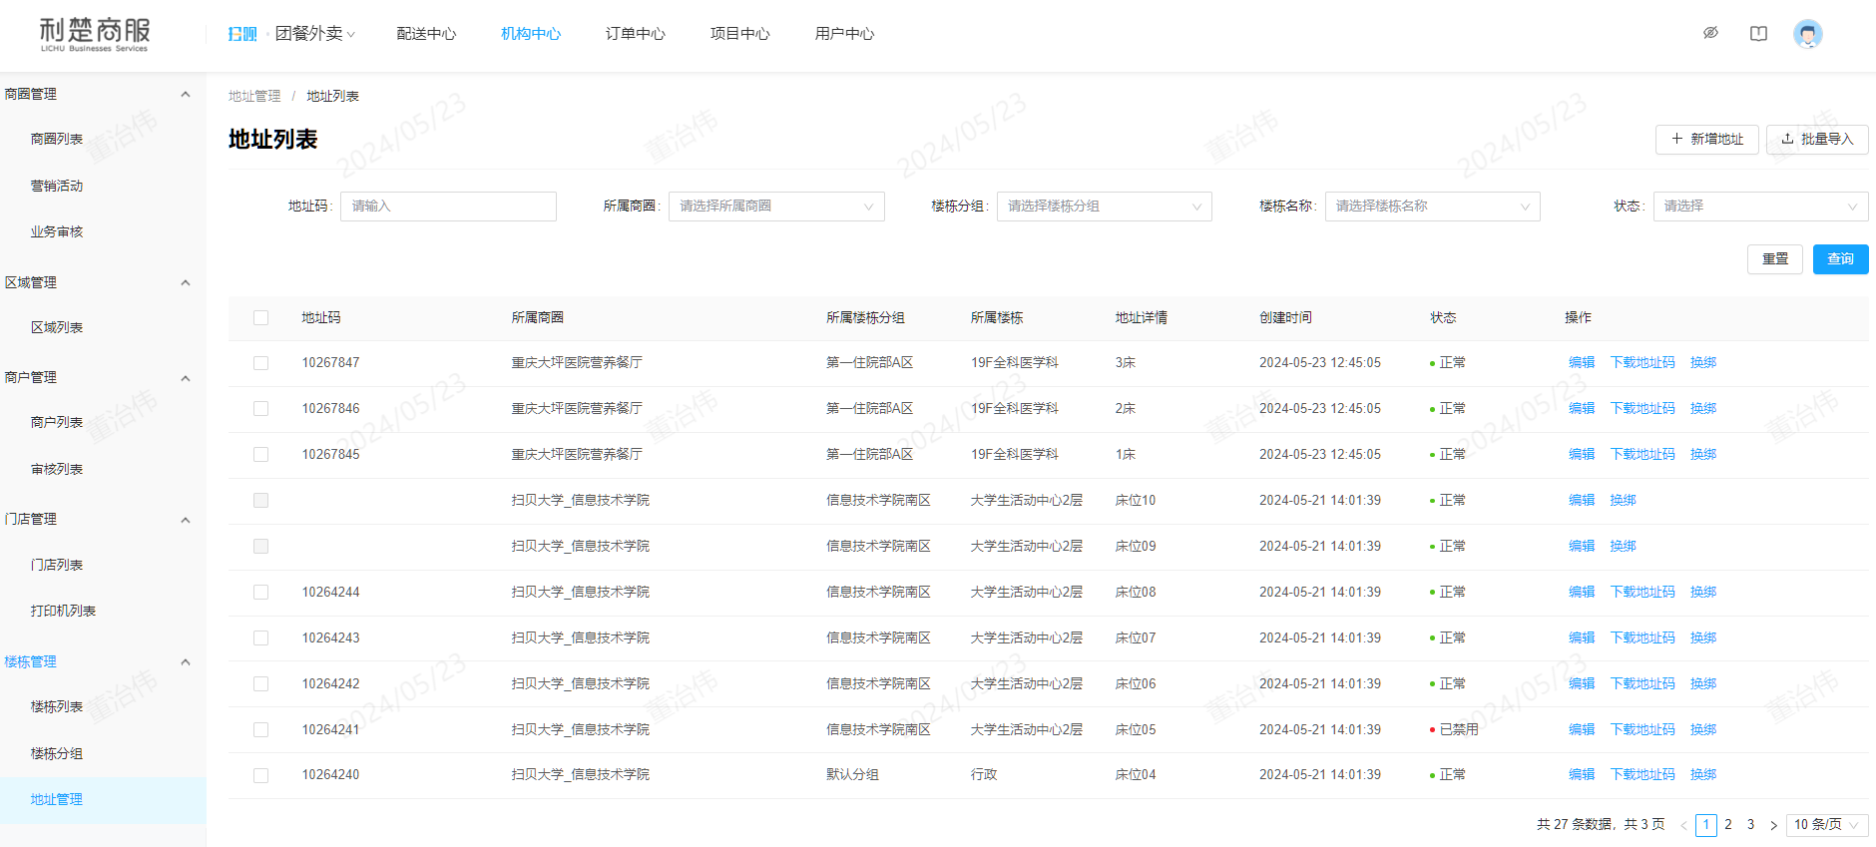Click the 批量导入 button

[x=1817, y=140]
